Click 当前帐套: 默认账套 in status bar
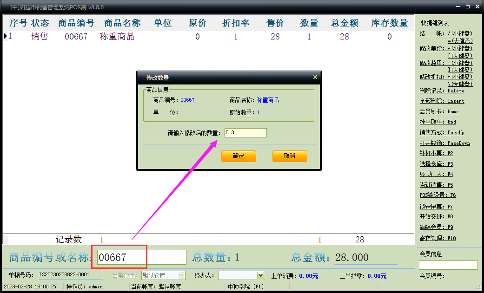Screen dimensions: 484x293 156,287
